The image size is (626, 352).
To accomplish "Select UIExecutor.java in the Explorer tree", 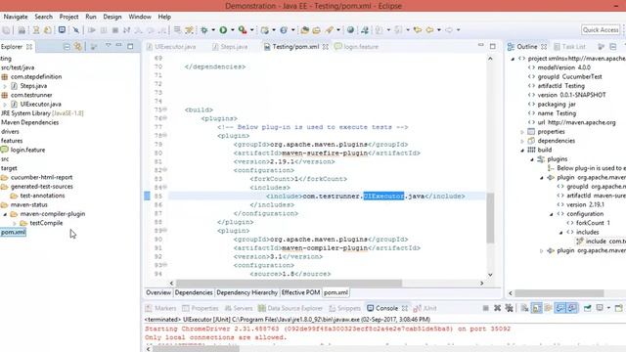I will [40, 105].
